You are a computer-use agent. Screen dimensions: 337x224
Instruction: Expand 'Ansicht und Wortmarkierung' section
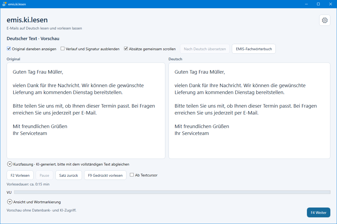tap(10, 202)
